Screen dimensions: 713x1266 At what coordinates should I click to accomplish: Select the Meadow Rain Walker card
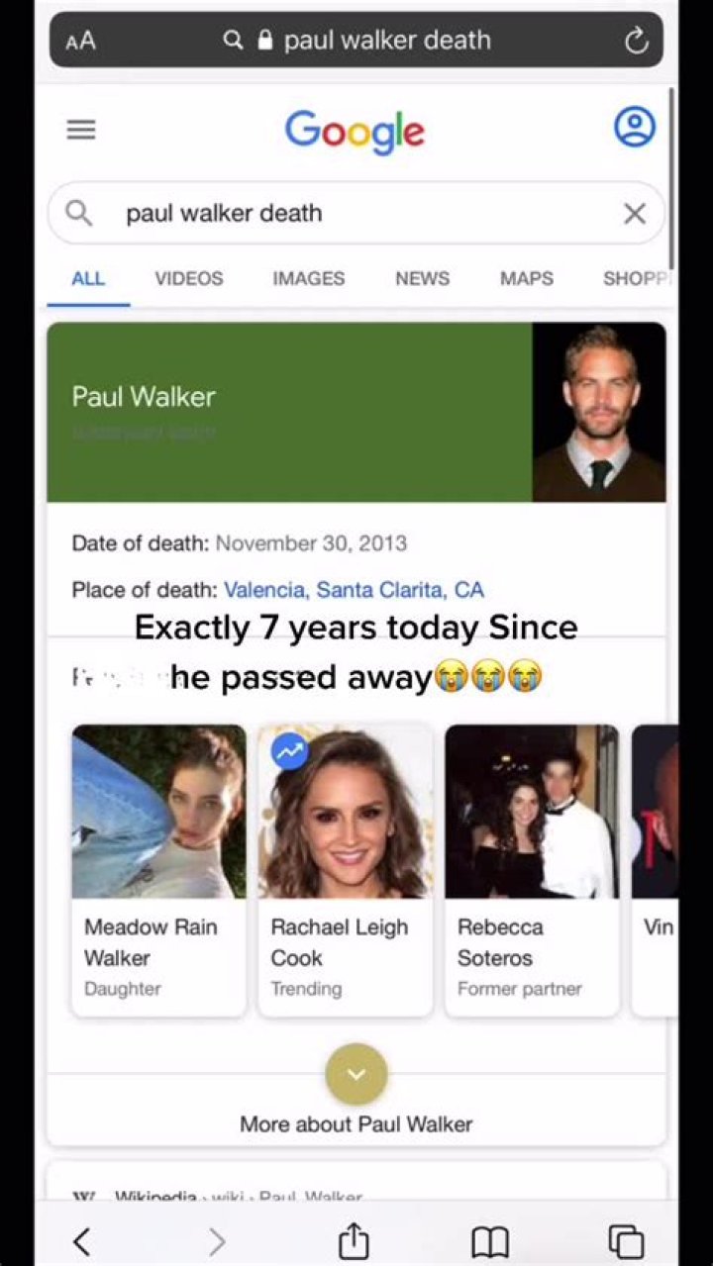[158, 871]
